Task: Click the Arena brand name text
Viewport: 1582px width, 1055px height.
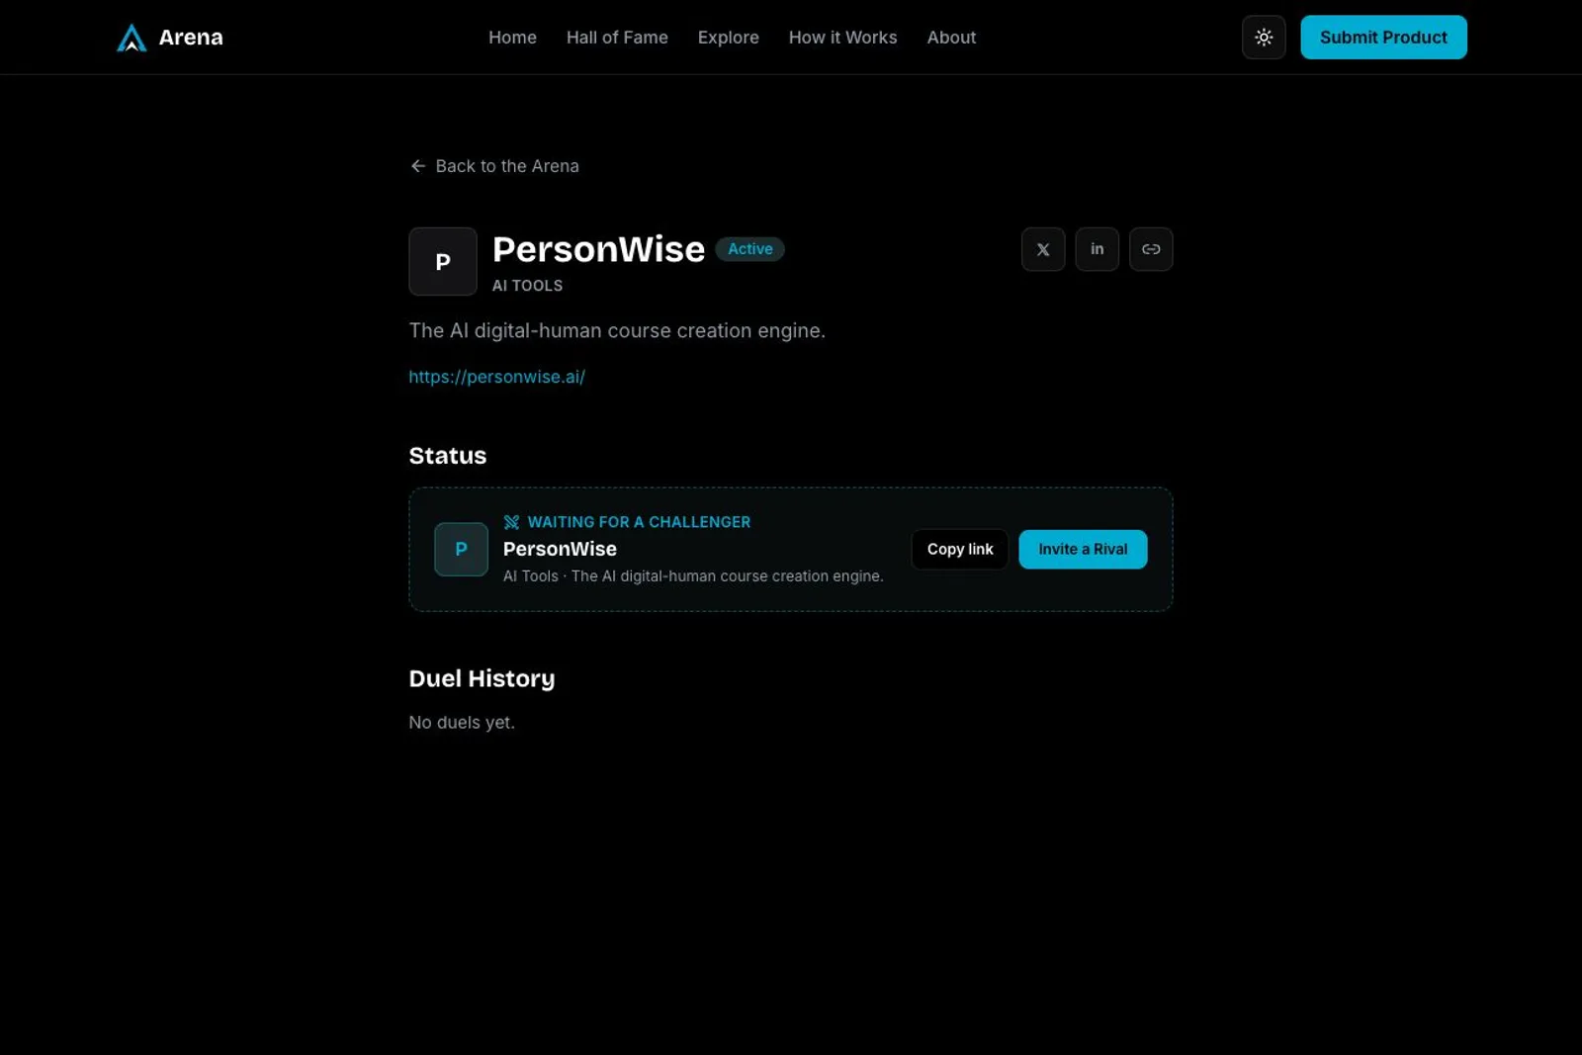Action: point(191,38)
